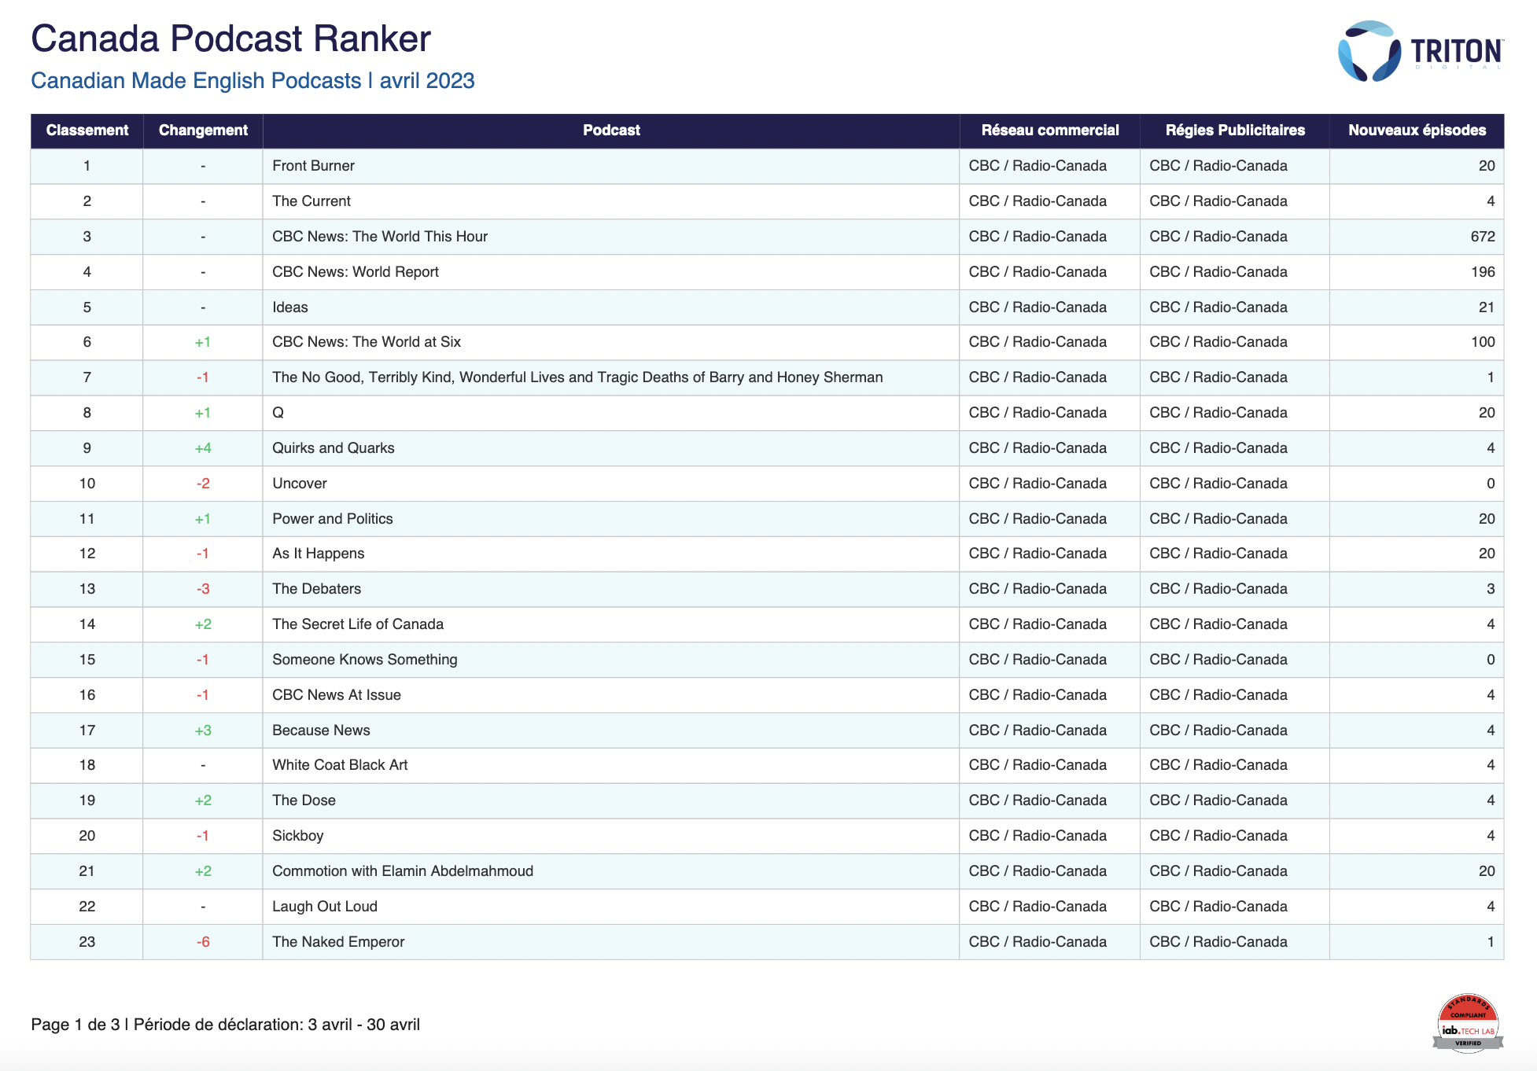
Task: Select Commotion with Elamin Abdelmahmoud entry
Action: 403,871
